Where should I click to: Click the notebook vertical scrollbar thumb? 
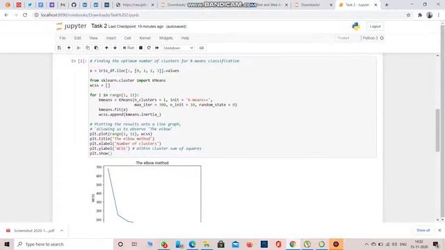coord(437,130)
